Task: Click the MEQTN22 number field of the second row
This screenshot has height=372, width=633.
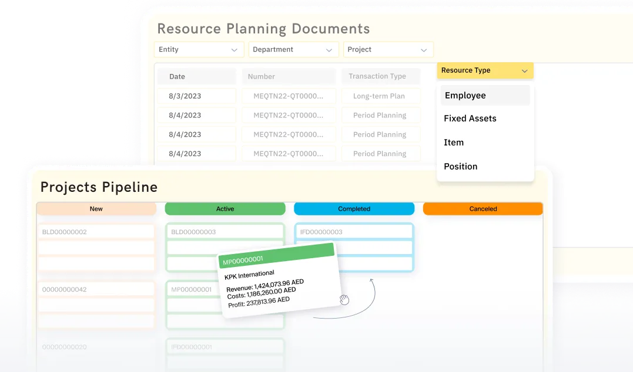Action: coord(289,115)
